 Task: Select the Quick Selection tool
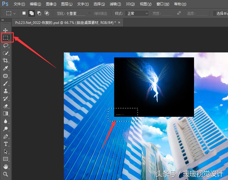coord(6,53)
